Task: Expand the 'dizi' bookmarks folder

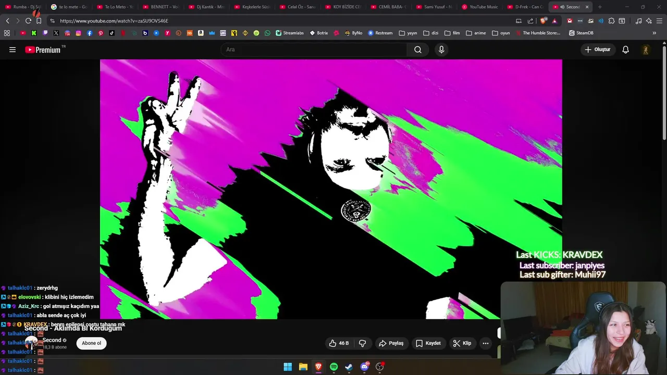Action: tap(431, 33)
